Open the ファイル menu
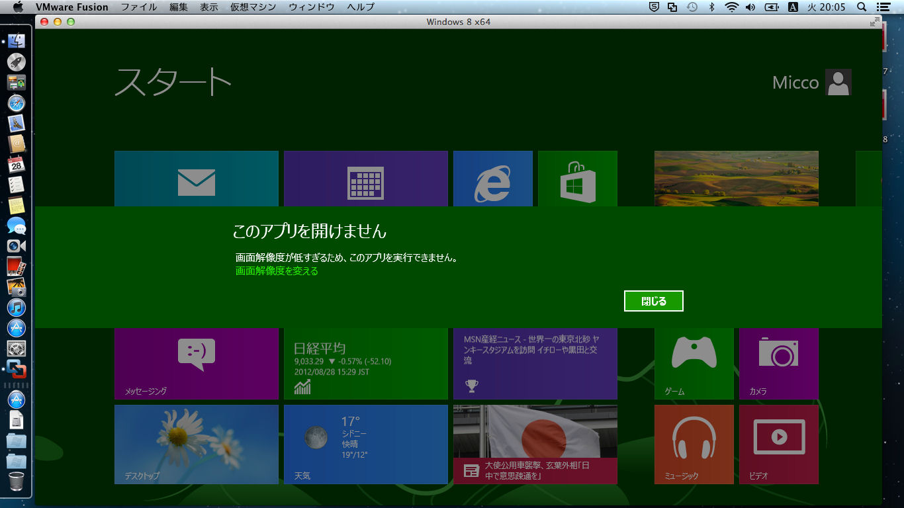Viewport: 904px width, 508px height. [139, 7]
